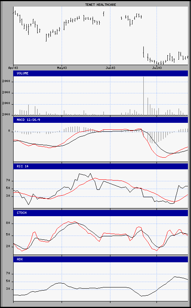191x308 pixels.
Task: Click the RSI 14 panel header
Action: point(100,166)
